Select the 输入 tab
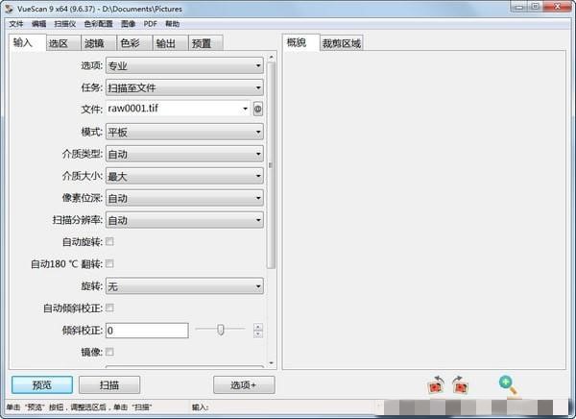The width and height of the screenshot is (576, 419). 28,42
